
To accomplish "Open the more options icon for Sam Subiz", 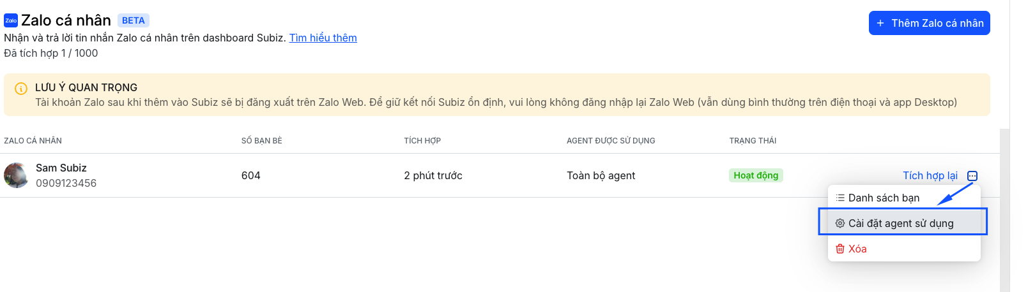I will click(972, 176).
